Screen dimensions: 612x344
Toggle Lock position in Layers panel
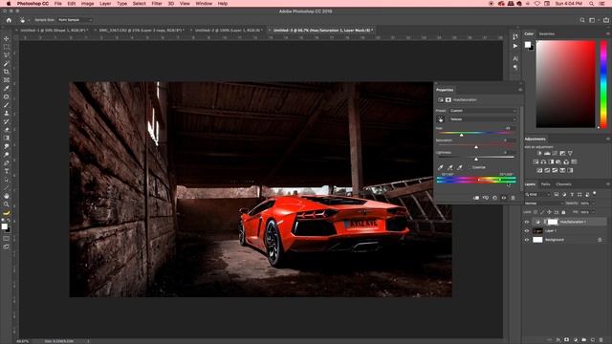pos(550,212)
